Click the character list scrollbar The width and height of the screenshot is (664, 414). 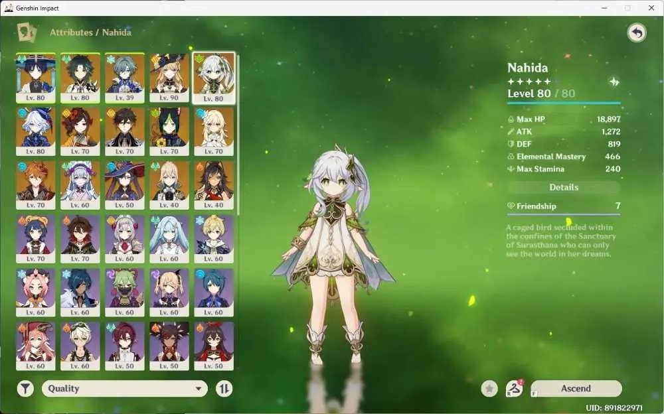coord(238,135)
